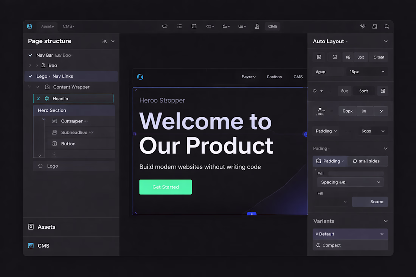Select the Padding toggle option

point(331,161)
